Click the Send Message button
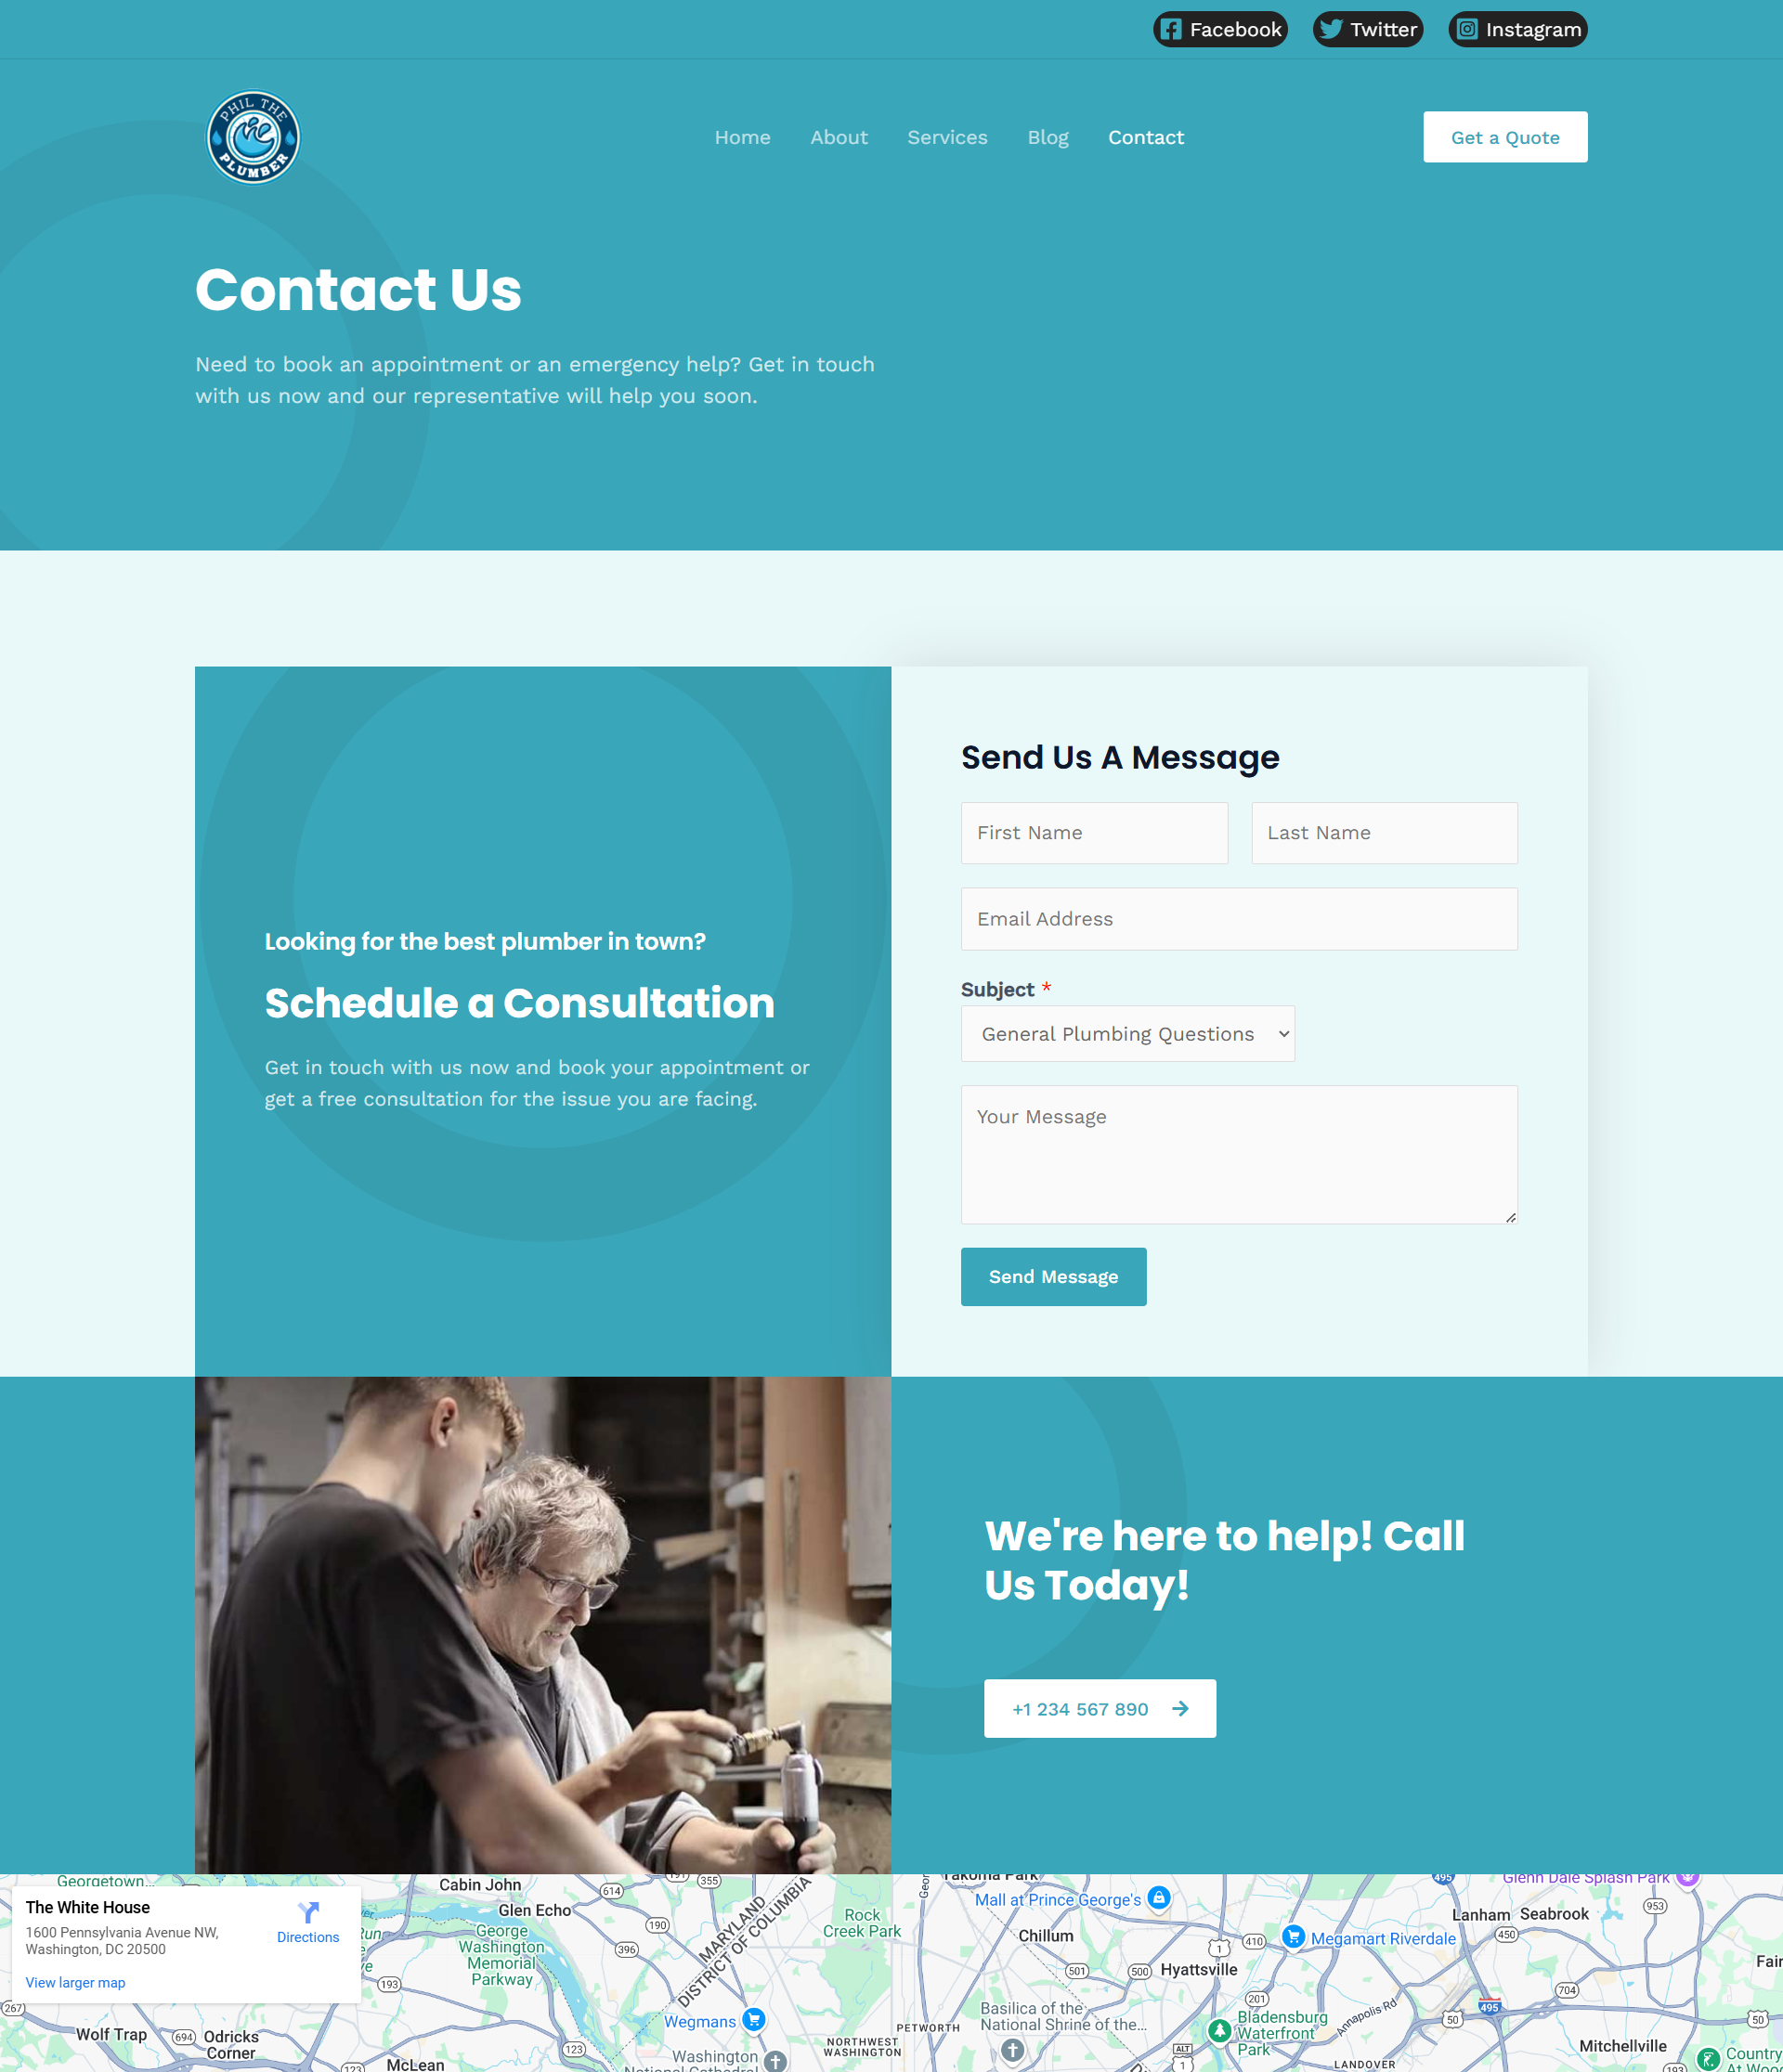This screenshot has width=1783, height=2072. (1052, 1276)
